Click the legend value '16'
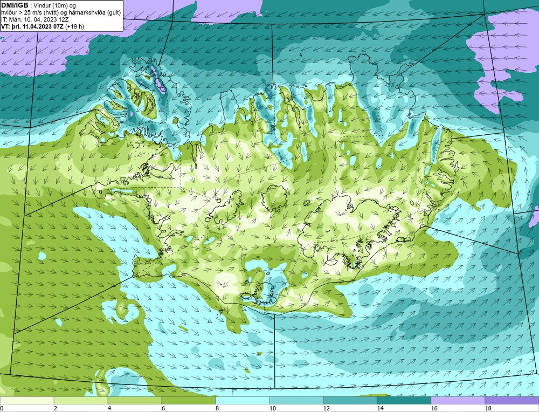The image size is (539, 412). [x=434, y=408]
